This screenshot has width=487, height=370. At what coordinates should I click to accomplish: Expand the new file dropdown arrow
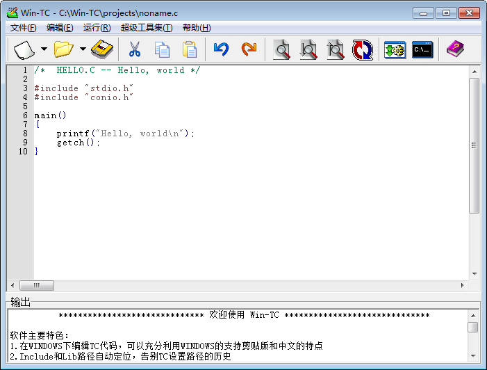44,49
